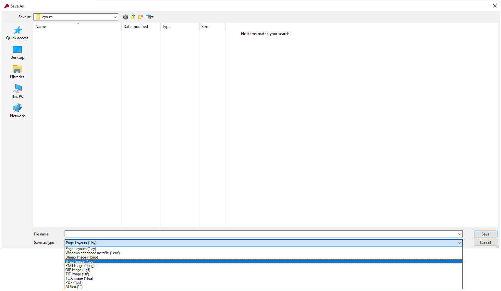Viewport: 501px width, 291px height.
Task: Select TGA Image (*.tga) type
Action: [x=263, y=278]
